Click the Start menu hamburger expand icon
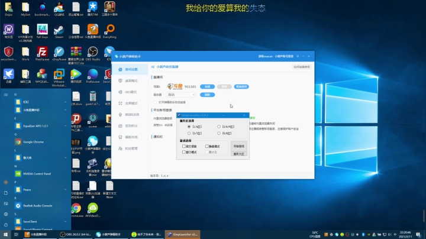Screen dimensions: 426x239 (6, 95)
